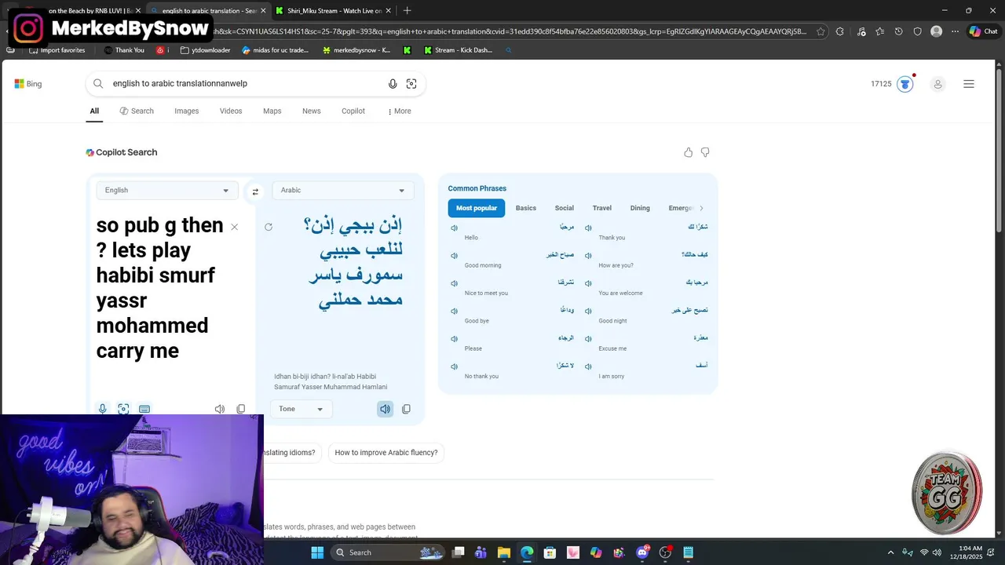
Task: Switch to the Maps tab
Action: (272, 111)
